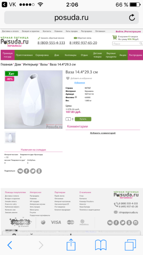The width and height of the screenshot is (143, 255).
Task: Open footer Instagram icon
Action: pyautogui.click(x=135, y=223)
